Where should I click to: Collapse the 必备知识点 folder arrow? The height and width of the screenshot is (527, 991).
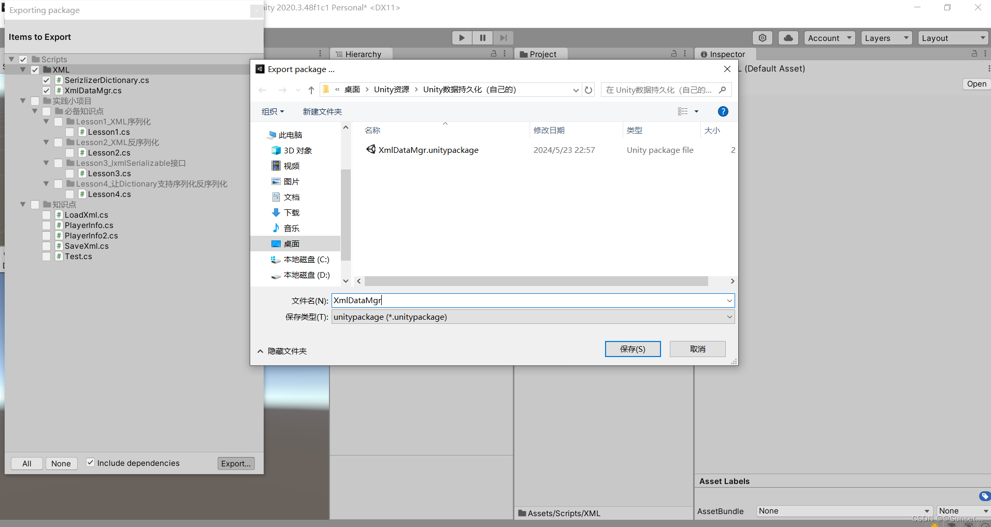[x=35, y=111]
